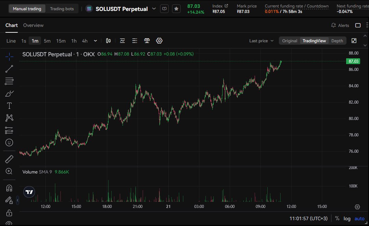369x226 pixels.
Task: Toggle stay in drawing mode
Action: (x=9, y=200)
